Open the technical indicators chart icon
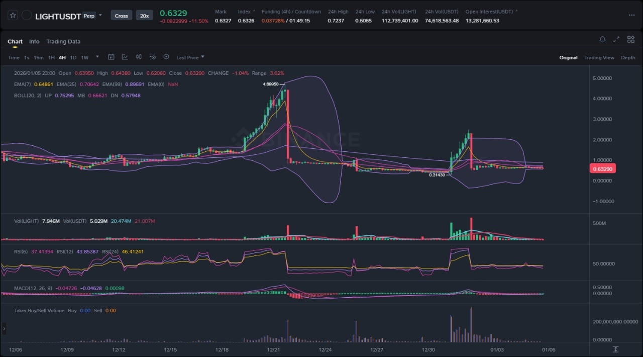This screenshot has width=643, height=357. 125,57
